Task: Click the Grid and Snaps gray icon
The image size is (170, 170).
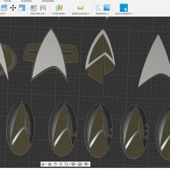Action: pyautogui.click(x=79, y=164)
